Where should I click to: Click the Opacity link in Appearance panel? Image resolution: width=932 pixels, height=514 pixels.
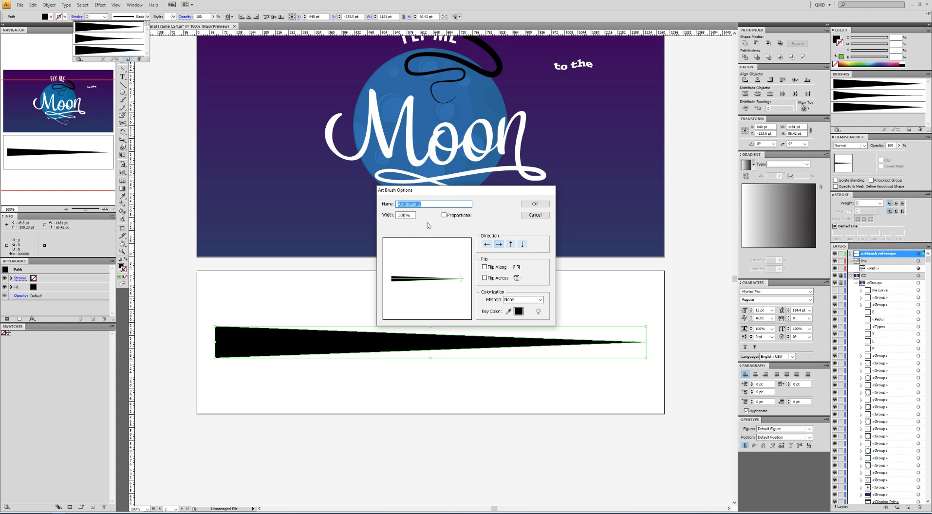tap(20, 295)
